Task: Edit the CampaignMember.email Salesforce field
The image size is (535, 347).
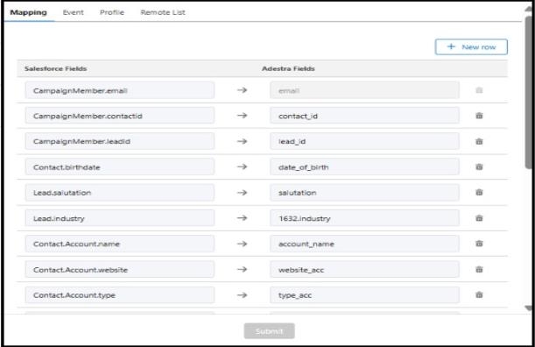Action: tap(120, 90)
